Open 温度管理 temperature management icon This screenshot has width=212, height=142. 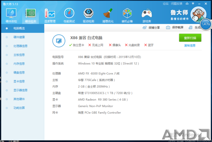tap(50, 14)
